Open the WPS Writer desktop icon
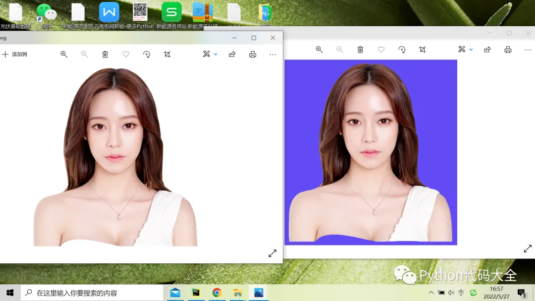Image resolution: width=535 pixels, height=301 pixels. (x=109, y=15)
